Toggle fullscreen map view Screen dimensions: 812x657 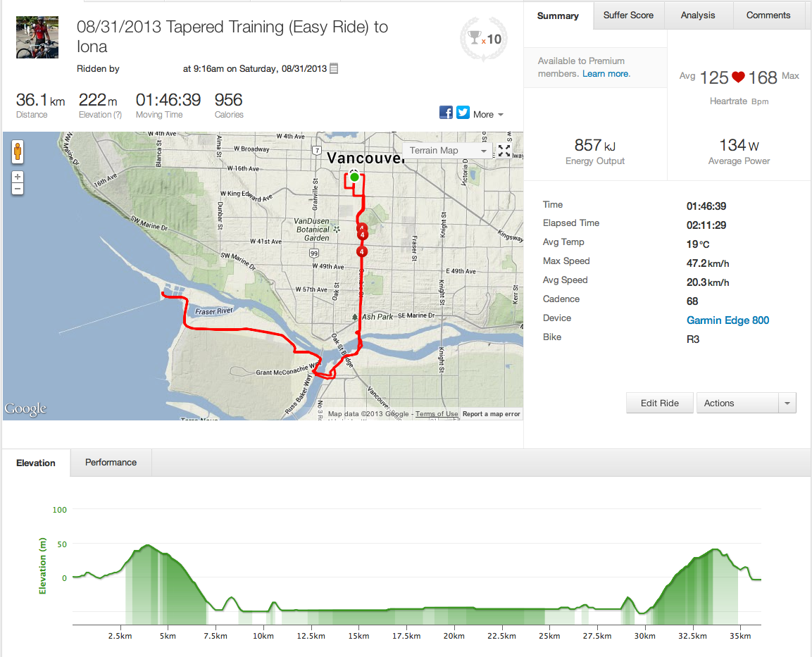[x=504, y=151]
